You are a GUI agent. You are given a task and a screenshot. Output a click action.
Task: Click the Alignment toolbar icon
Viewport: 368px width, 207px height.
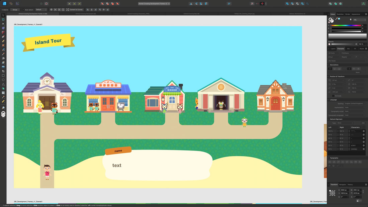click(229, 4)
